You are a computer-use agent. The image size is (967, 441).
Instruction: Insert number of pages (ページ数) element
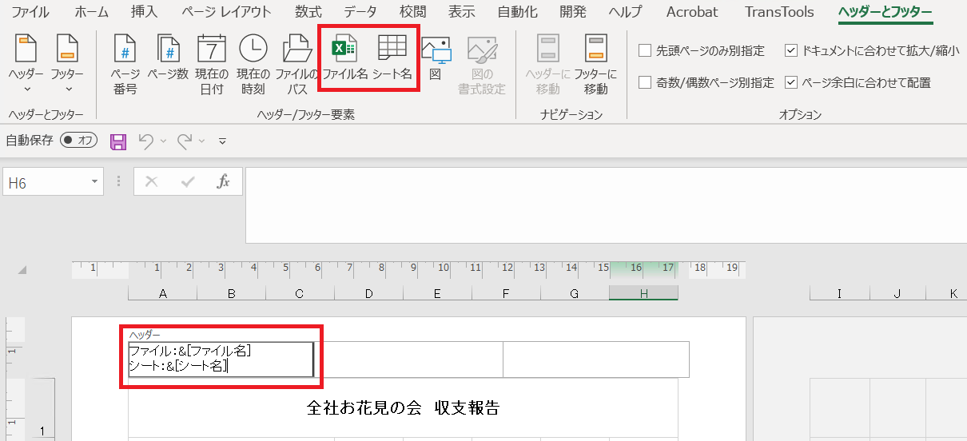point(168,65)
